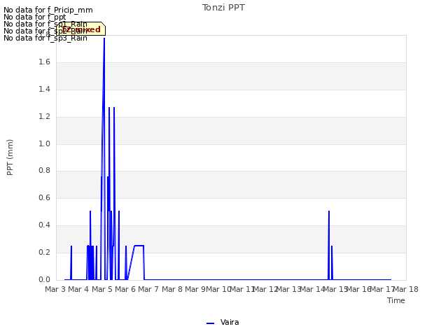This screenshot has width=448, height=336.
Task: Click the 1.0 y-axis tick label
Action: click(45, 143)
